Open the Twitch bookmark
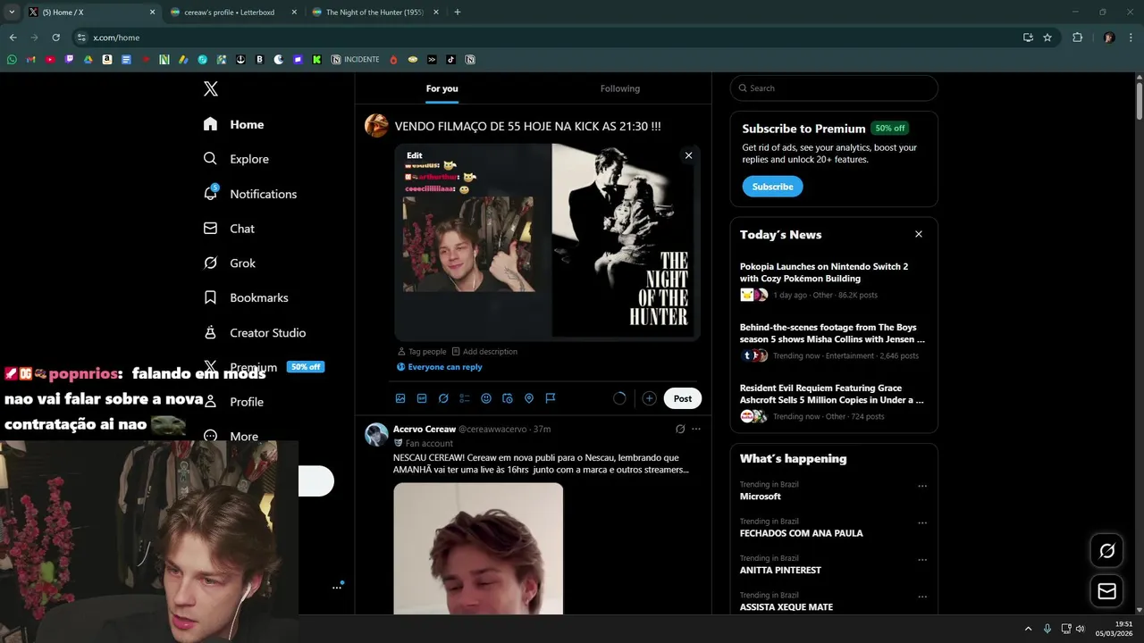Viewport: 1144px width, 643px height. 70,60
